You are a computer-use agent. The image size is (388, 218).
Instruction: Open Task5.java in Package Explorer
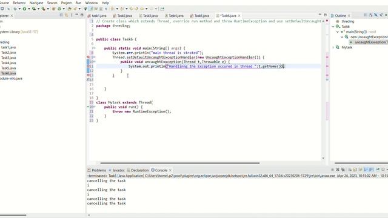[8, 68]
